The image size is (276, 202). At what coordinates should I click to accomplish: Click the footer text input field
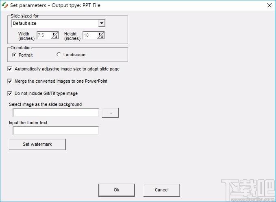click(56, 131)
